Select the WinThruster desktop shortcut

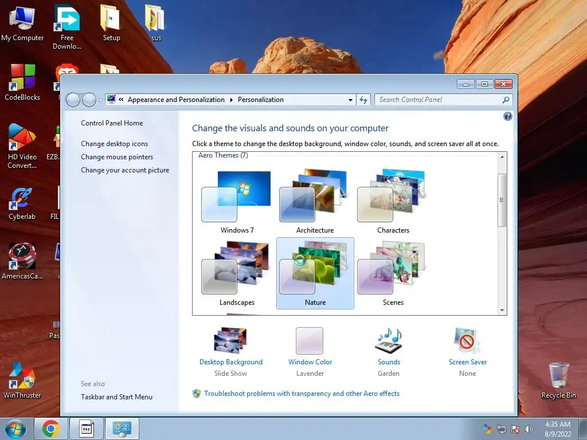(x=22, y=380)
